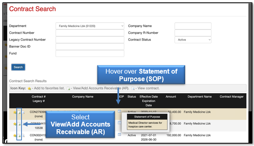This screenshot has width=254, height=146.
Task: Click the Effective Date Expiration Date column header
Action: click(148, 101)
